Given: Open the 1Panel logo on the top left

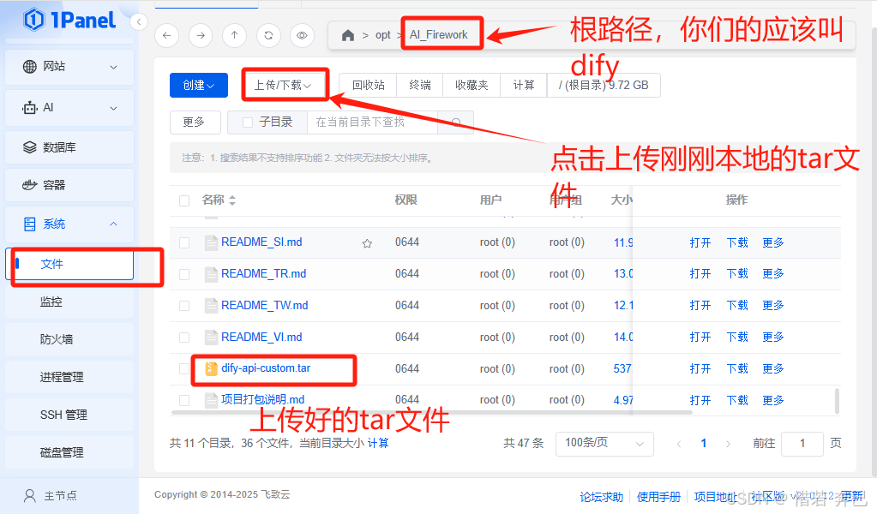Looking at the screenshot, I should click(60, 20).
